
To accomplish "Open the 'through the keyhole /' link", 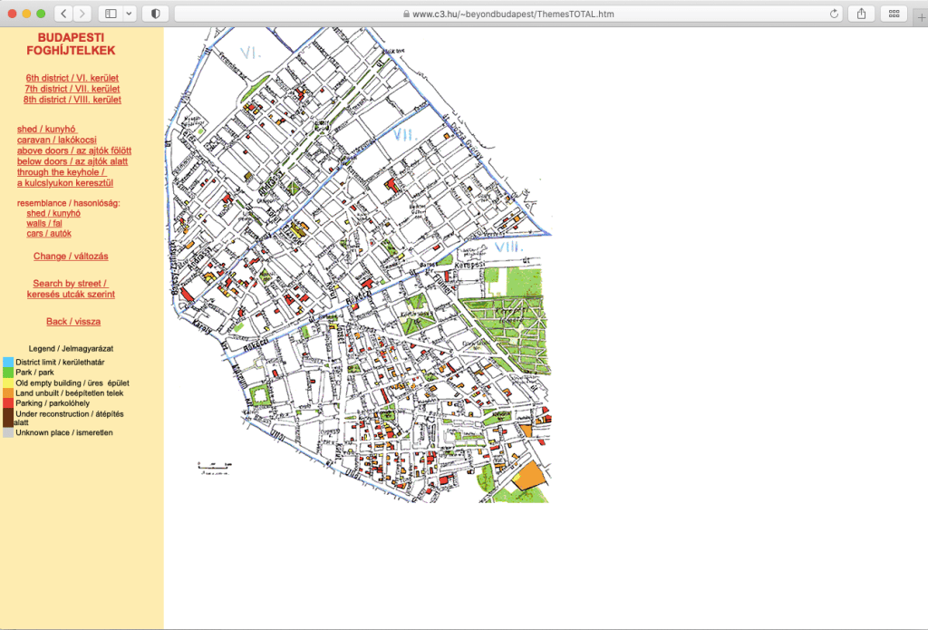I will pos(61,171).
